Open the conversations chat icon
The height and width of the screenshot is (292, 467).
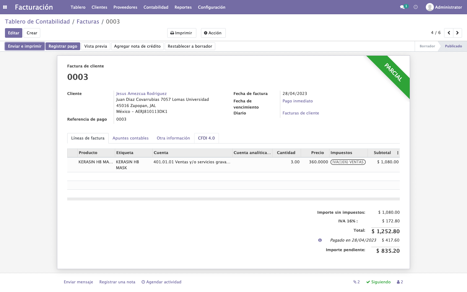[402, 7]
